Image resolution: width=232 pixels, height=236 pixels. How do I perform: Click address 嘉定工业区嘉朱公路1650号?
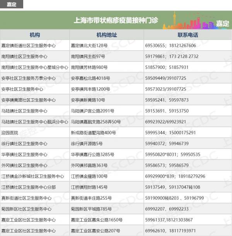[97, 220]
